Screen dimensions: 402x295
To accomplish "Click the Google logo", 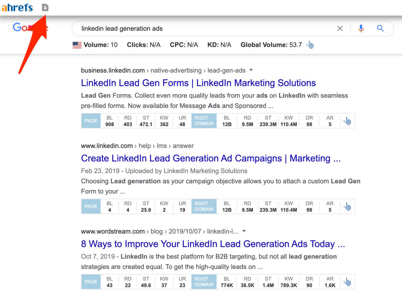I will [x=30, y=27].
